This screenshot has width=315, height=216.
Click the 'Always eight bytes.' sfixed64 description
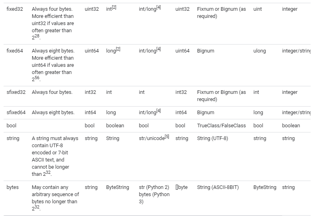(x=53, y=113)
